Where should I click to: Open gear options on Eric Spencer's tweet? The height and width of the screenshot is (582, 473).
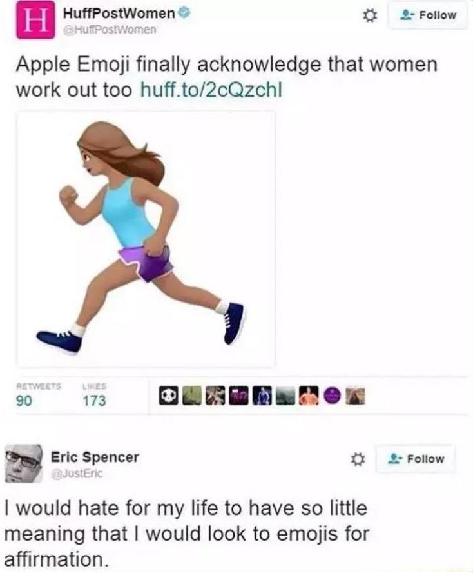[358, 459]
